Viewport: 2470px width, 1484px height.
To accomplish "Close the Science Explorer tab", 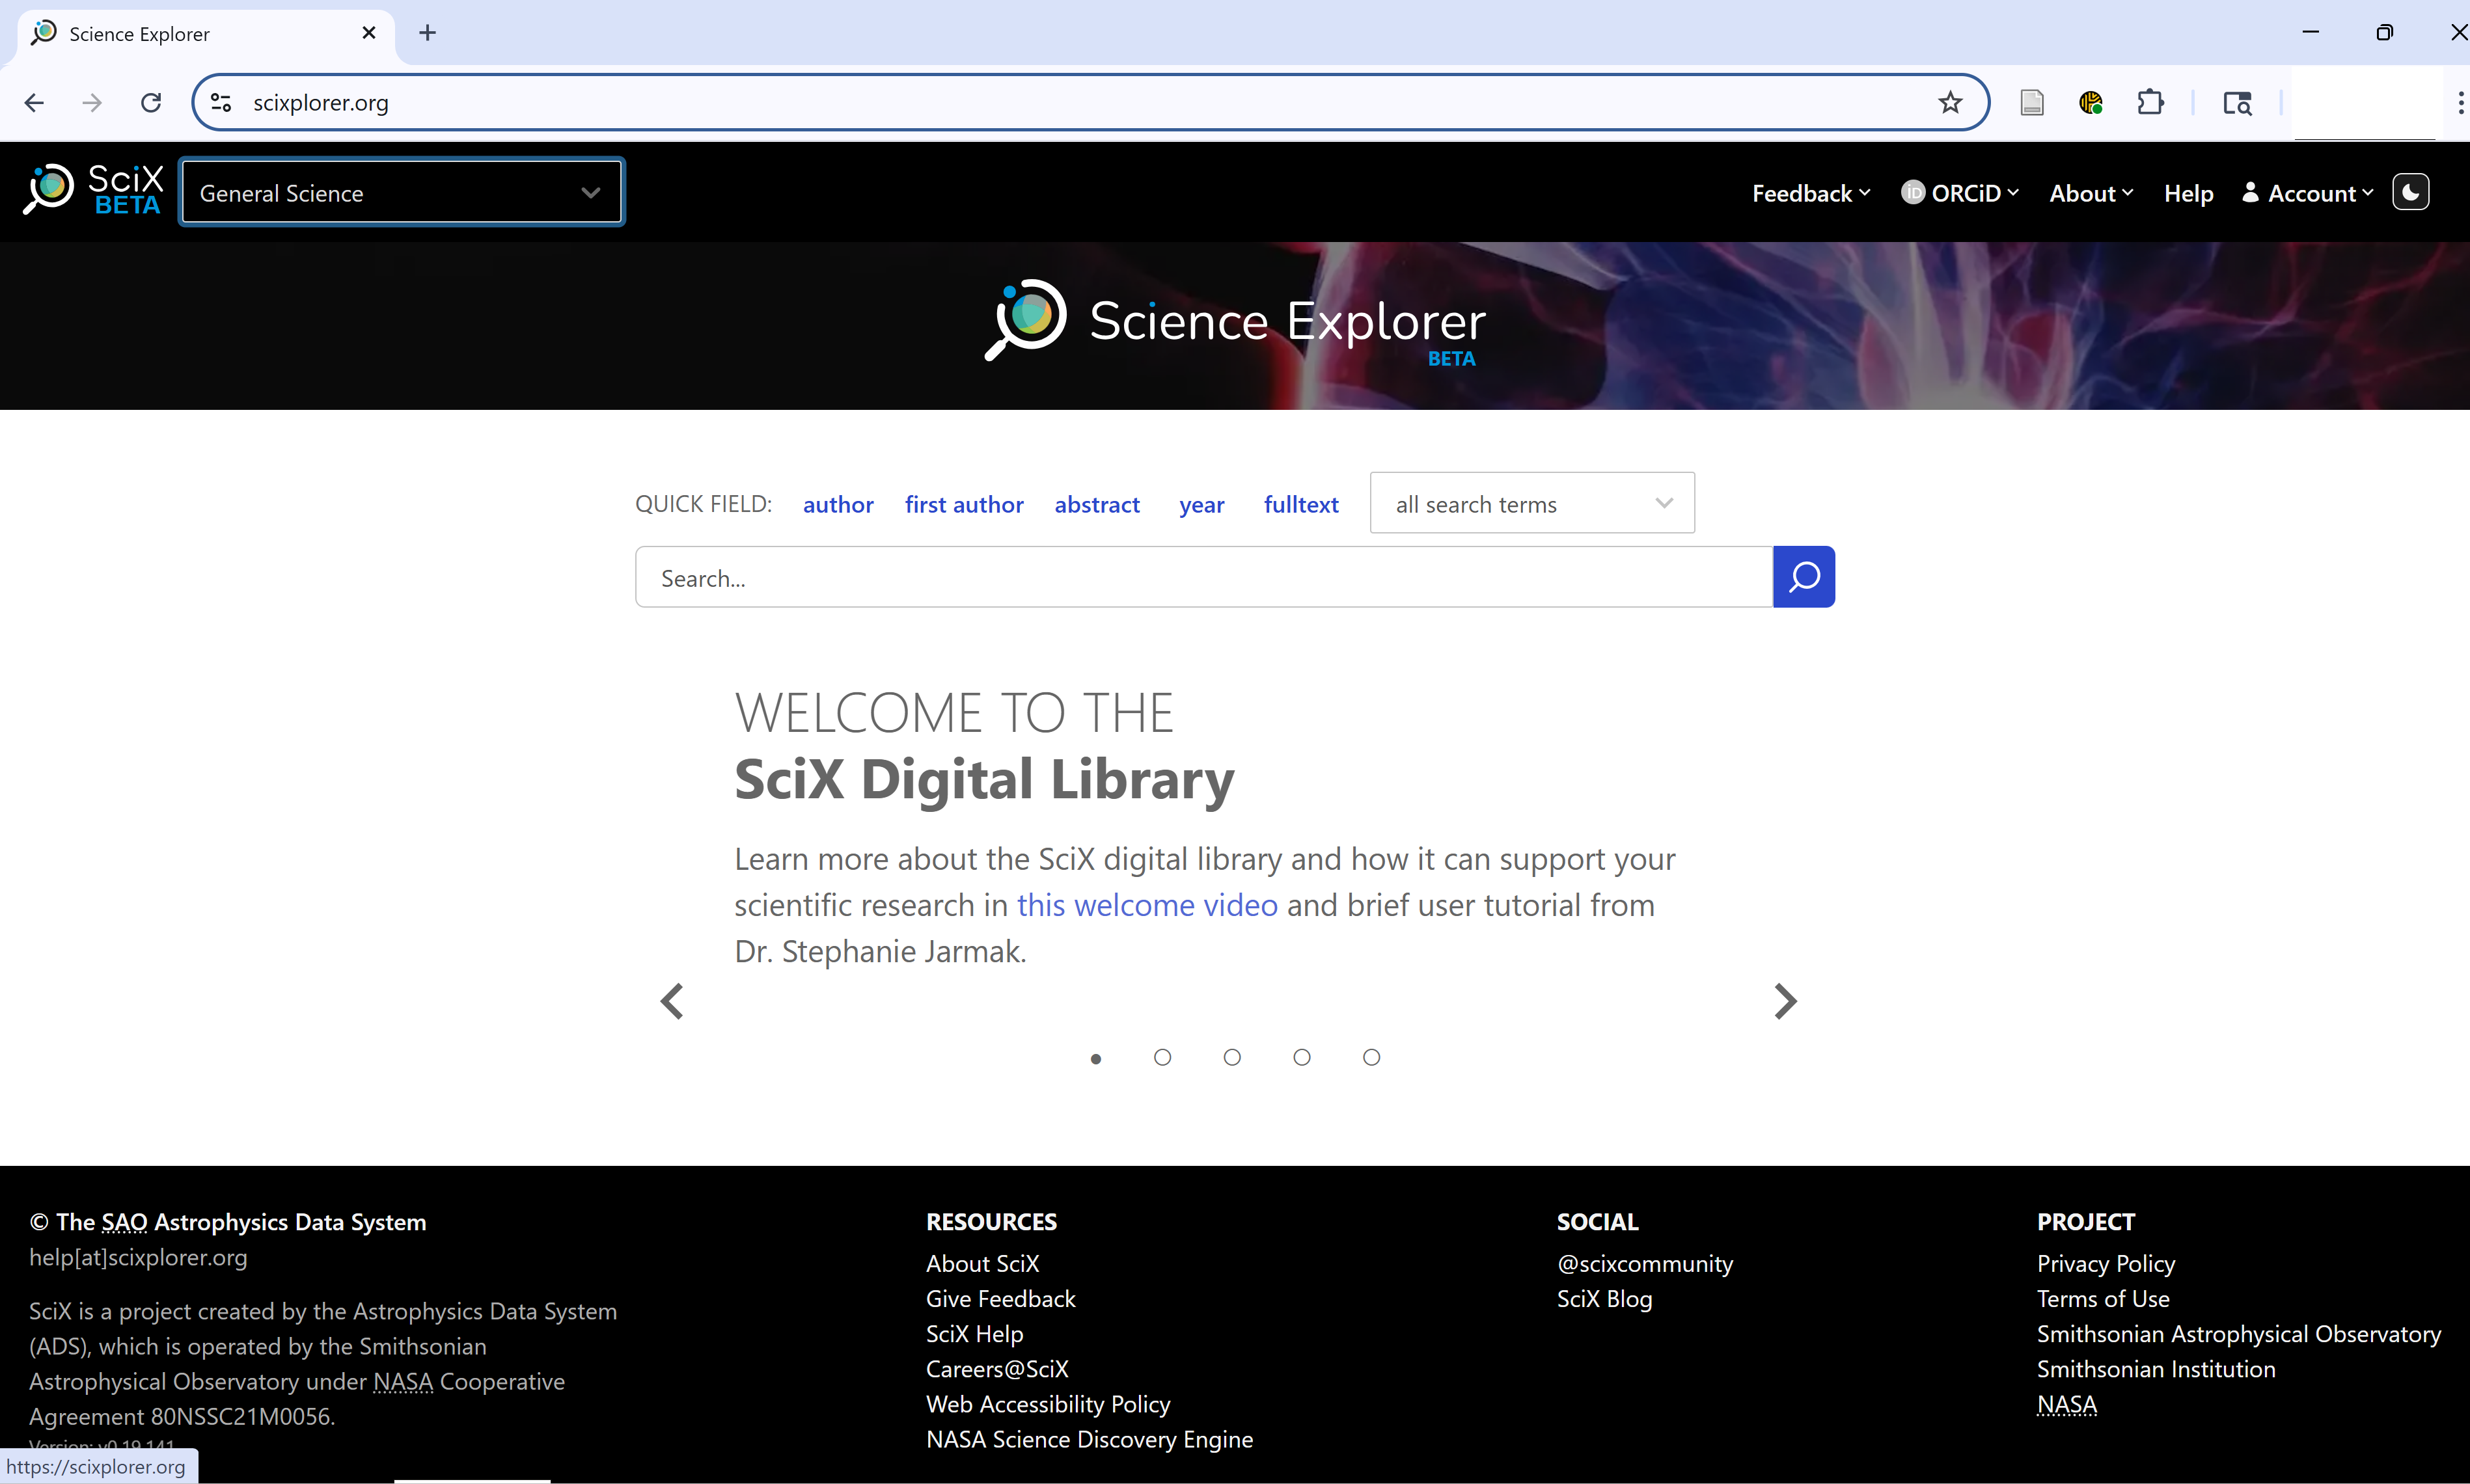I will pyautogui.click(x=369, y=33).
